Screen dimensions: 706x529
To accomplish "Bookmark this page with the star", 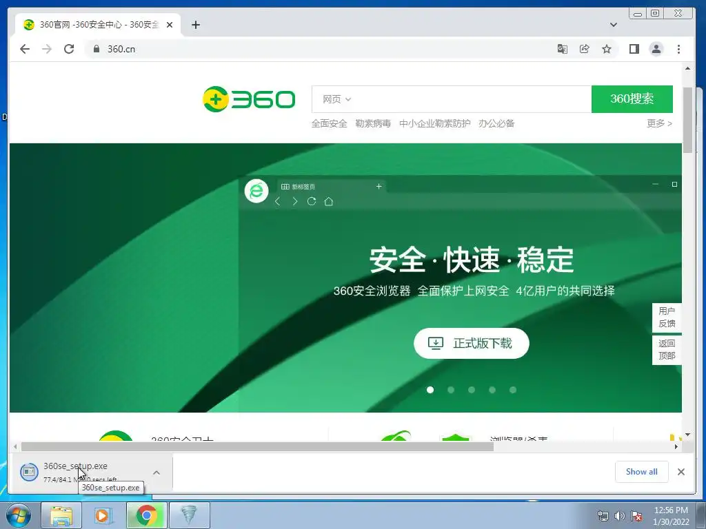I will coord(607,49).
